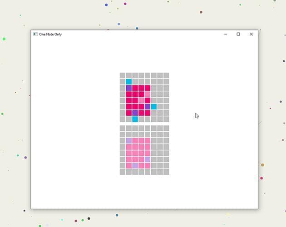The width and height of the screenshot is (286, 227).
Task: Click the One Note Only window icon
Action: pos(35,34)
